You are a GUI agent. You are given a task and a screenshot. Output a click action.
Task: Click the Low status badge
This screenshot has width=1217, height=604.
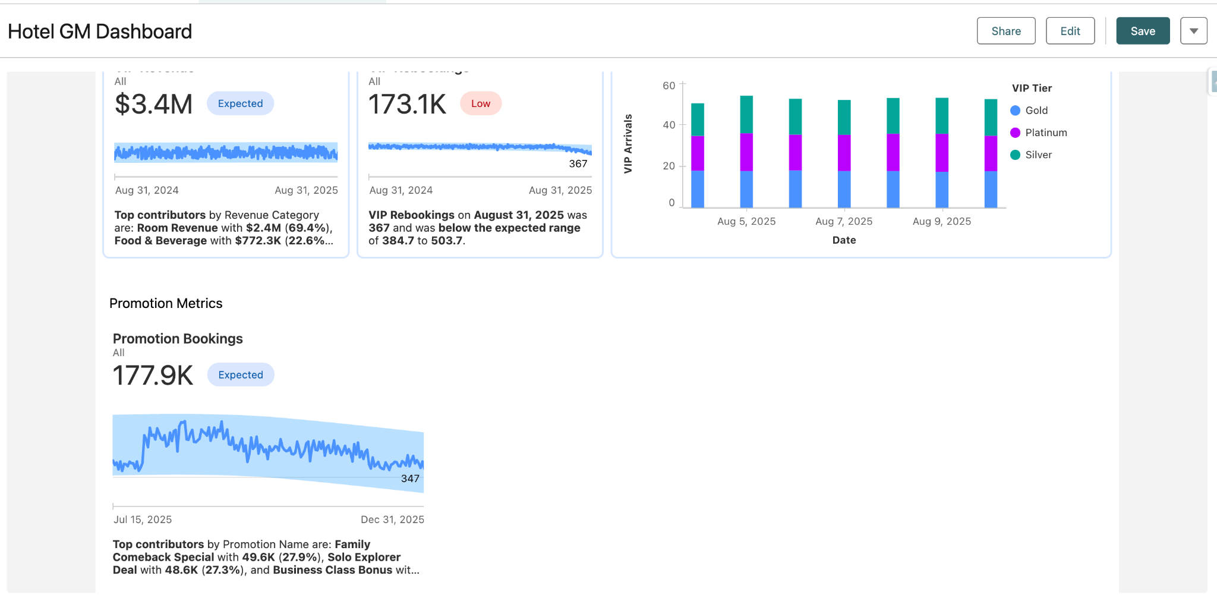coord(480,103)
